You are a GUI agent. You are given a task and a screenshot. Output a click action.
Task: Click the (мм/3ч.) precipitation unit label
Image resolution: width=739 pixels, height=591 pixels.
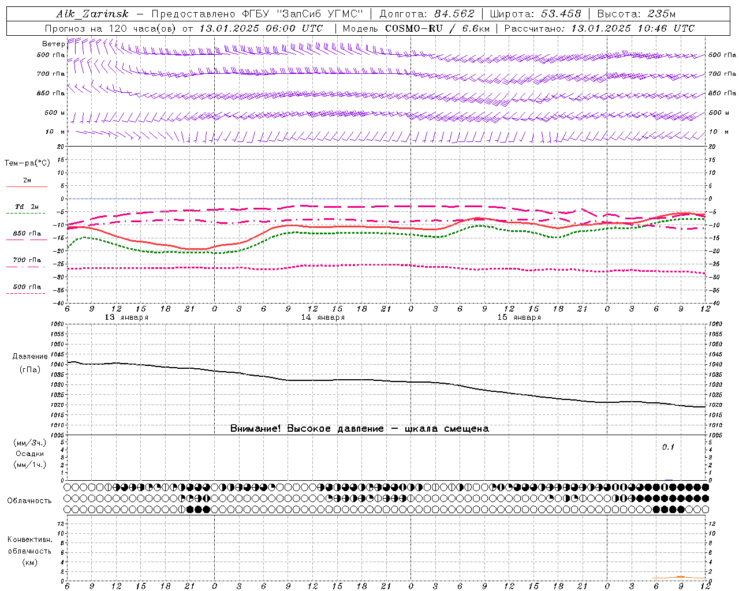[30, 443]
